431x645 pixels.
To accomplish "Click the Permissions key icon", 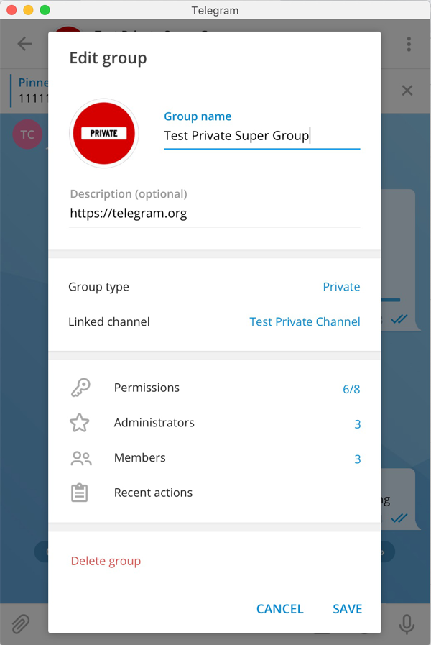I will click(80, 388).
